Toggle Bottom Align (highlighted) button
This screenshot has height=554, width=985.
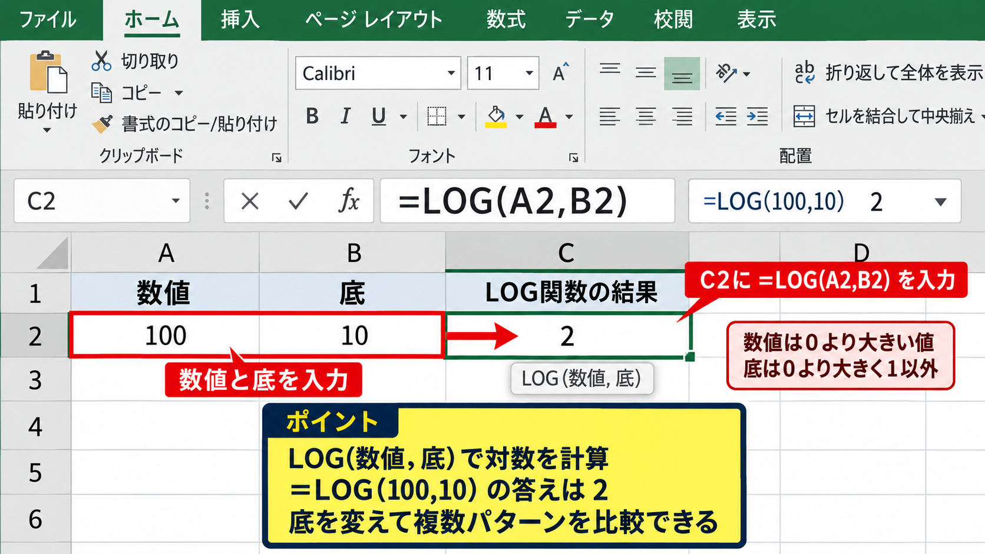pyautogui.click(x=682, y=74)
